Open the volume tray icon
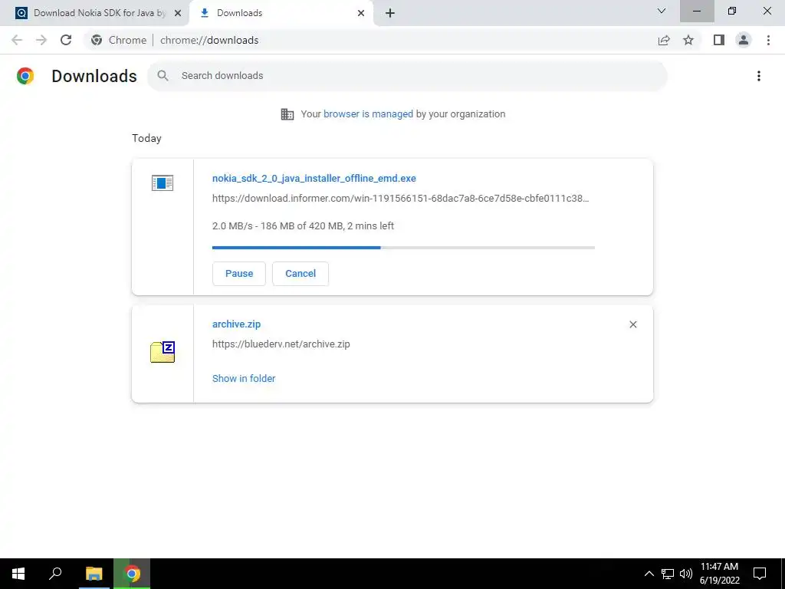Screen dimensions: 785x589 tap(686, 574)
